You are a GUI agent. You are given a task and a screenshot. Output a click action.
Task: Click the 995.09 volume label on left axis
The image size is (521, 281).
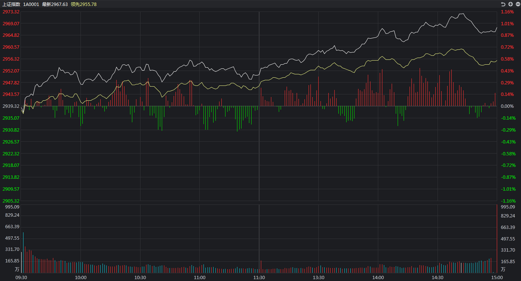point(12,207)
